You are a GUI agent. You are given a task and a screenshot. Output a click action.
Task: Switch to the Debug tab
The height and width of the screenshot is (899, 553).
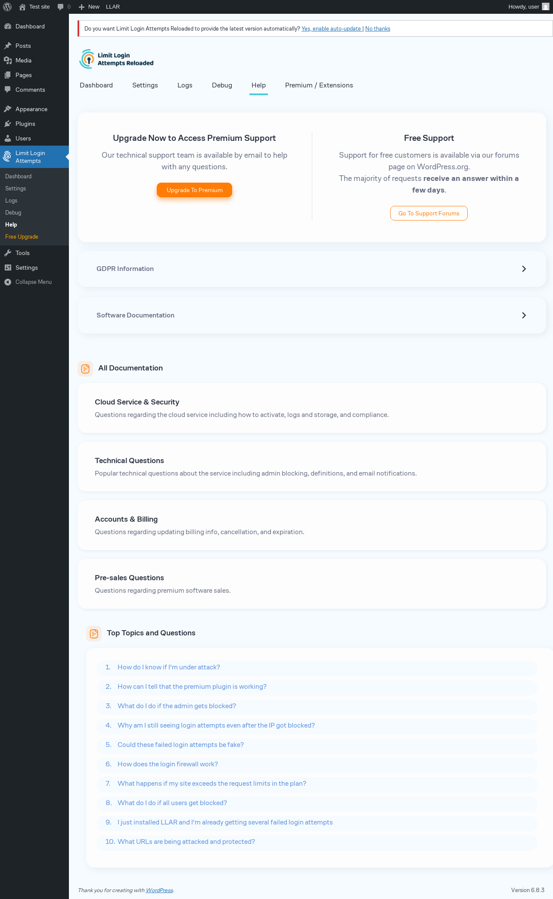click(x=222, y=85)
